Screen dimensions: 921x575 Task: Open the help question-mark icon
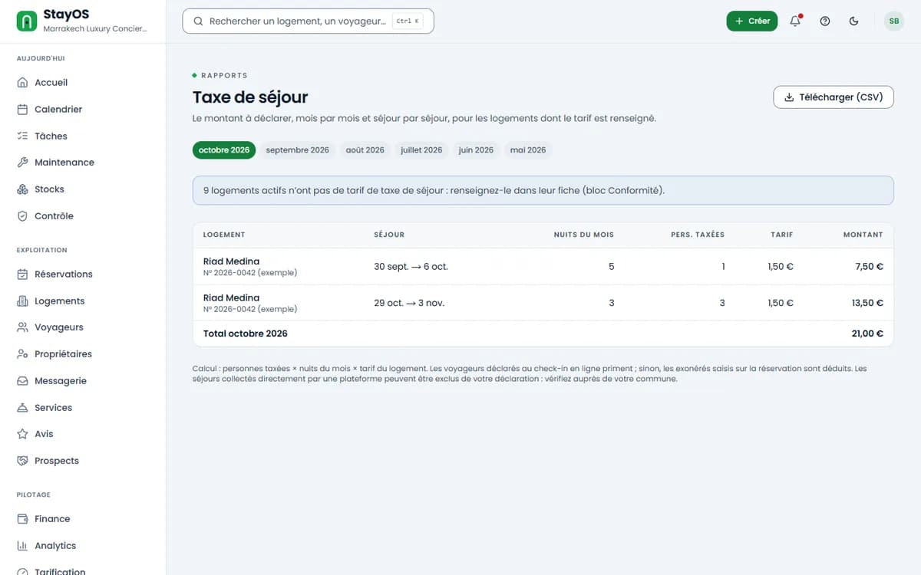[x=825, y=21]
